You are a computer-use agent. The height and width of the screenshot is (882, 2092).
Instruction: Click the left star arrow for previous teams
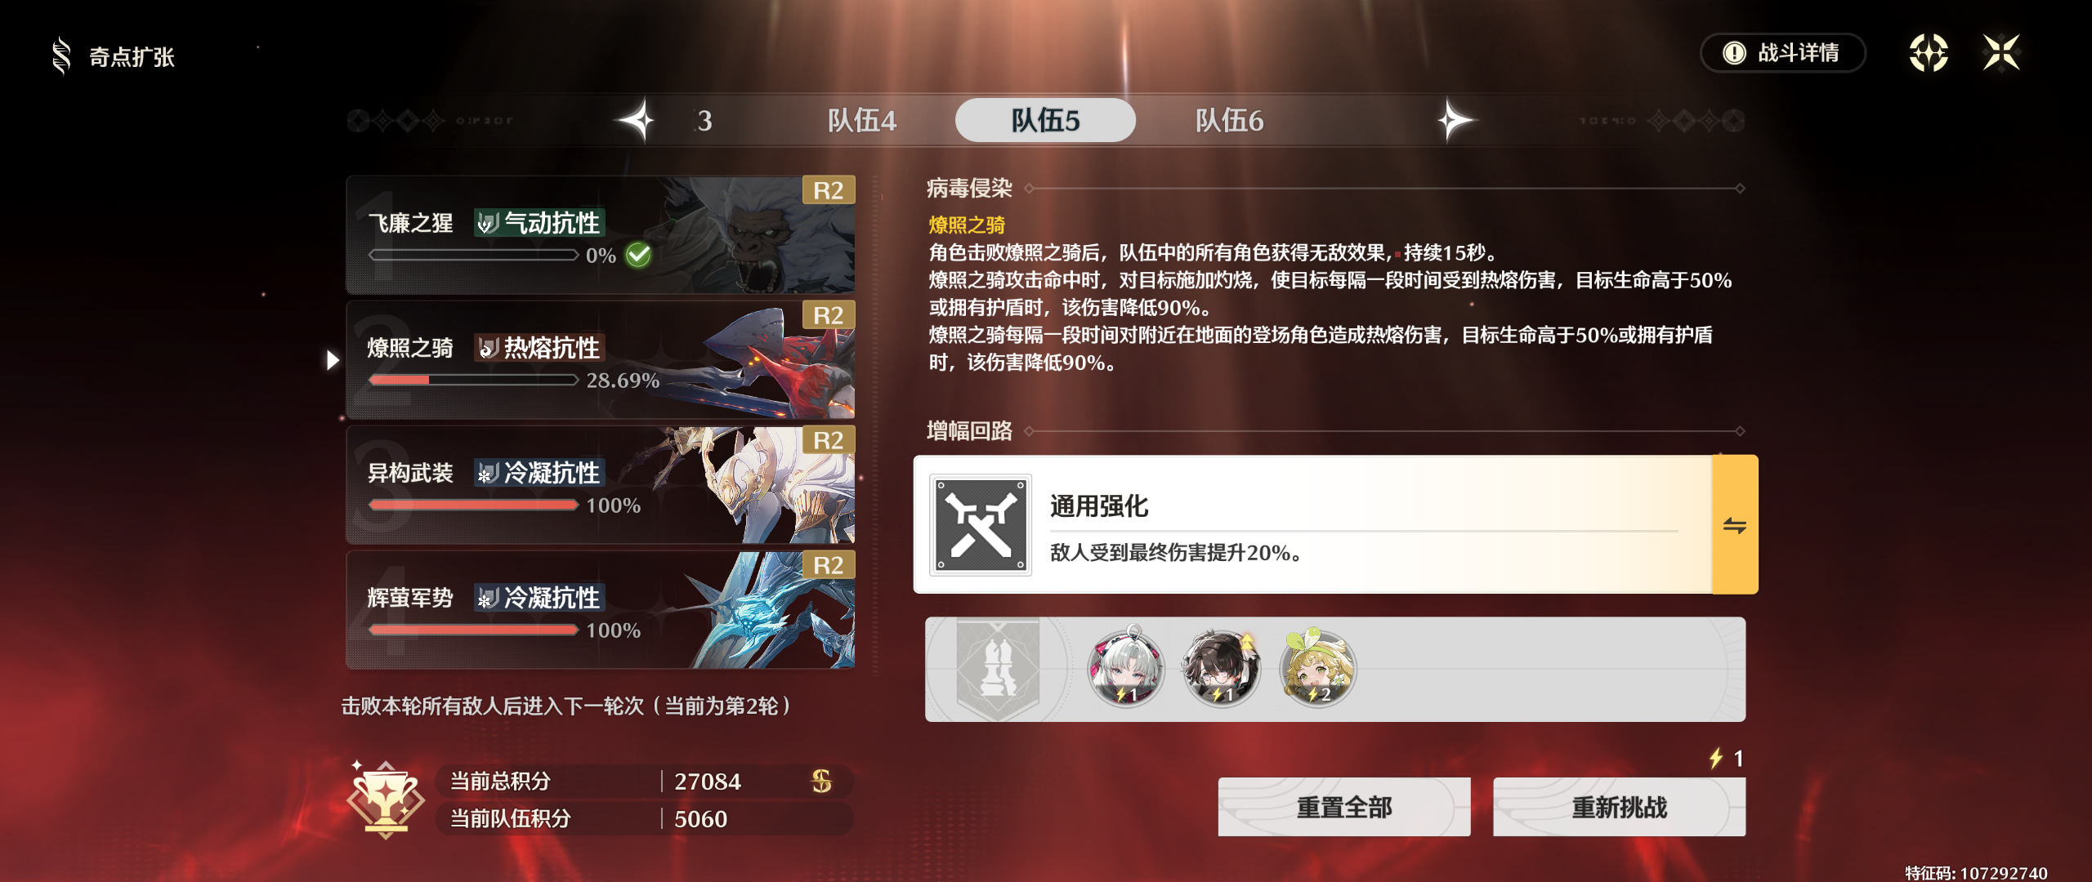[x=637, y=121]
